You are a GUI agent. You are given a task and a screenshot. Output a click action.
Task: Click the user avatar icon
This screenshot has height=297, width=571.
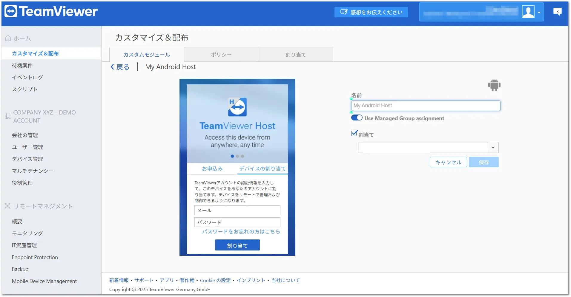(x=528, y=12)
